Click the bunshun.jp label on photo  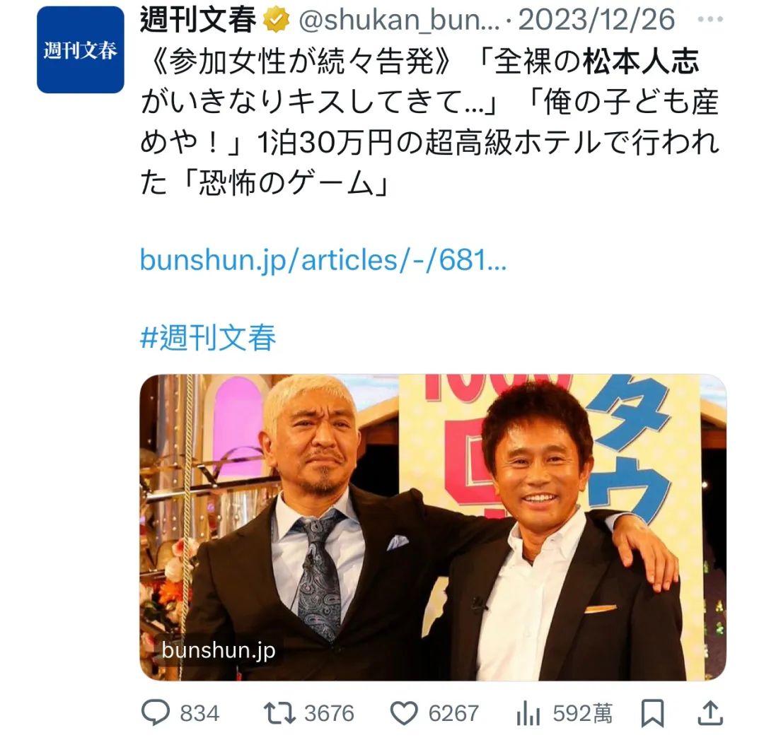219,650
